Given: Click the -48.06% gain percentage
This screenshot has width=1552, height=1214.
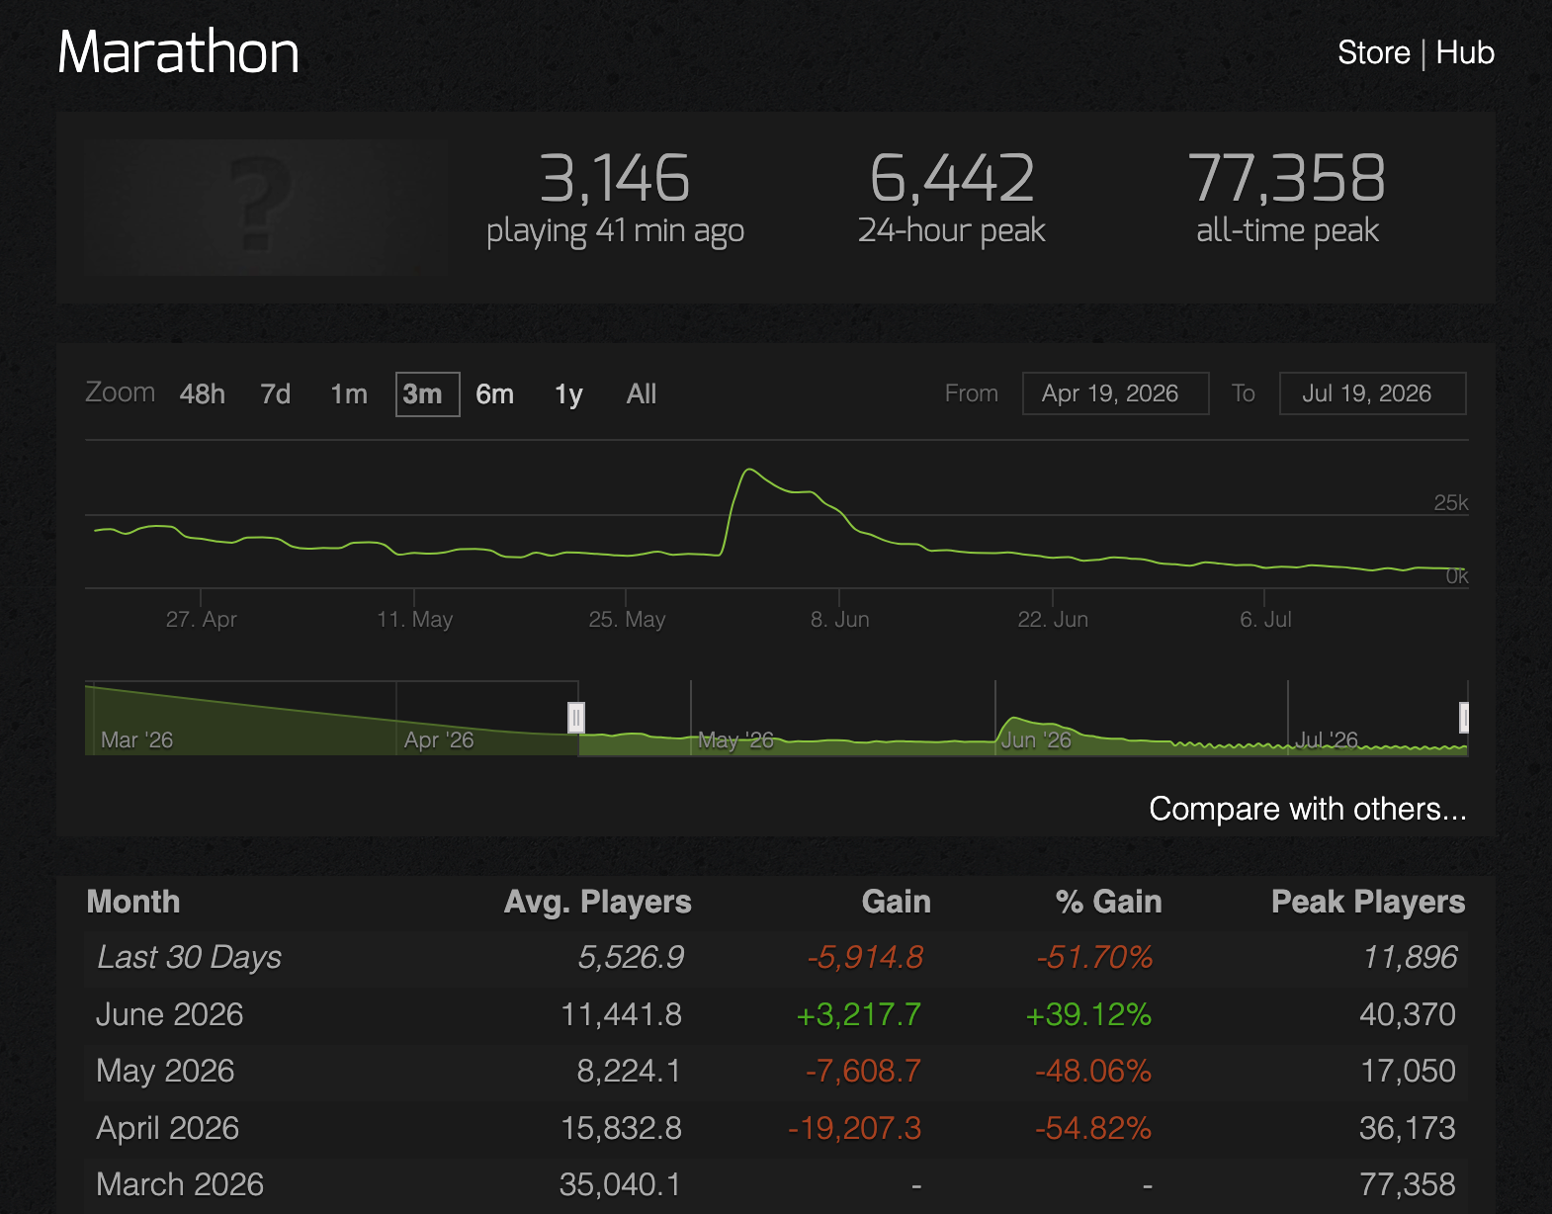Looking at the screenshot, I should coord(1093,1071).
